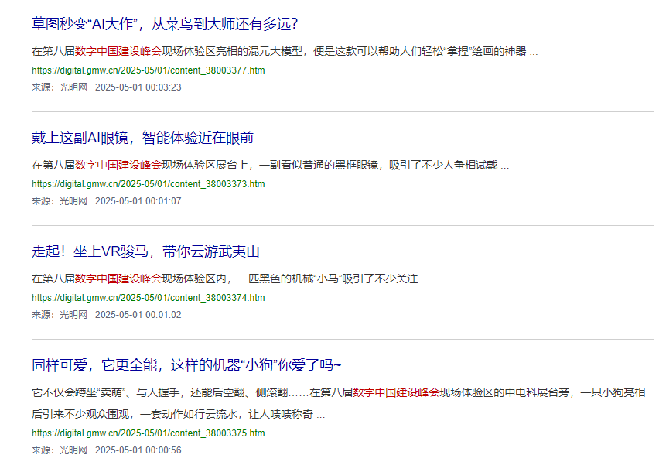Image resolution: width=659 pixels, height=472 pixels.
Task: Open the article "草图秒变AI大作" headline
Action: tap(164, 24)
